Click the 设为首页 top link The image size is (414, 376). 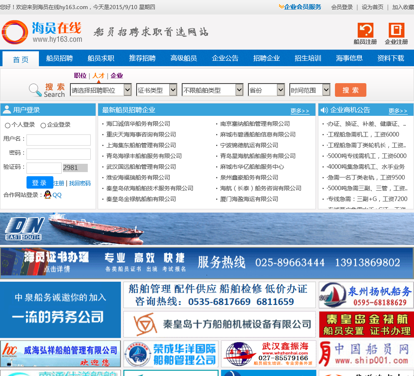point(373,7)
